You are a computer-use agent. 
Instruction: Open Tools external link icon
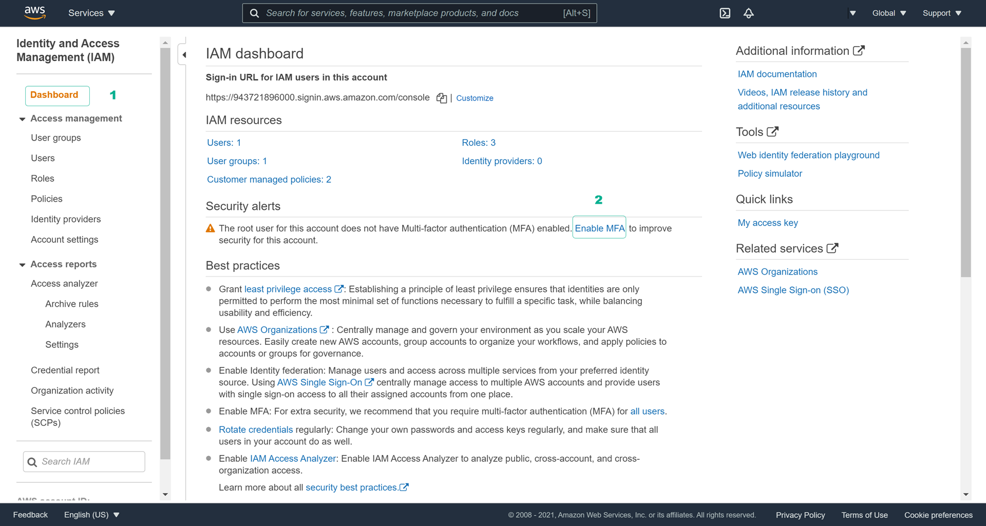point(772,131)
